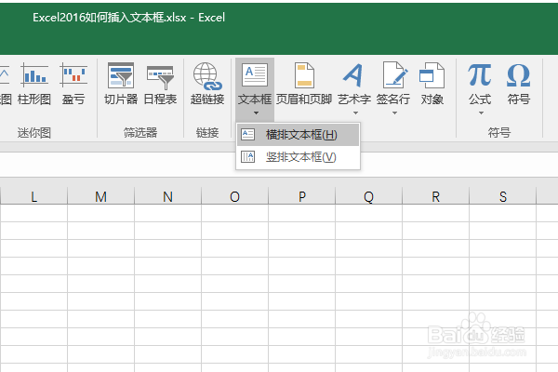Open Header and Footer (页眉和页脚)
The height and width of the screenshot is (372, 558).
tap(304, 84)
